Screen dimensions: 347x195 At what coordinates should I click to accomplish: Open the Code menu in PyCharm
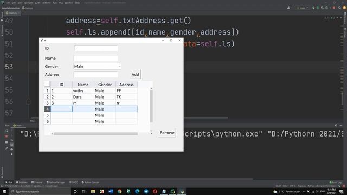click(x=38, y=3)
